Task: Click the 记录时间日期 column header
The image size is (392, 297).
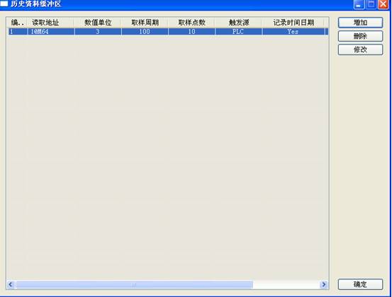Action: [293, 23]
